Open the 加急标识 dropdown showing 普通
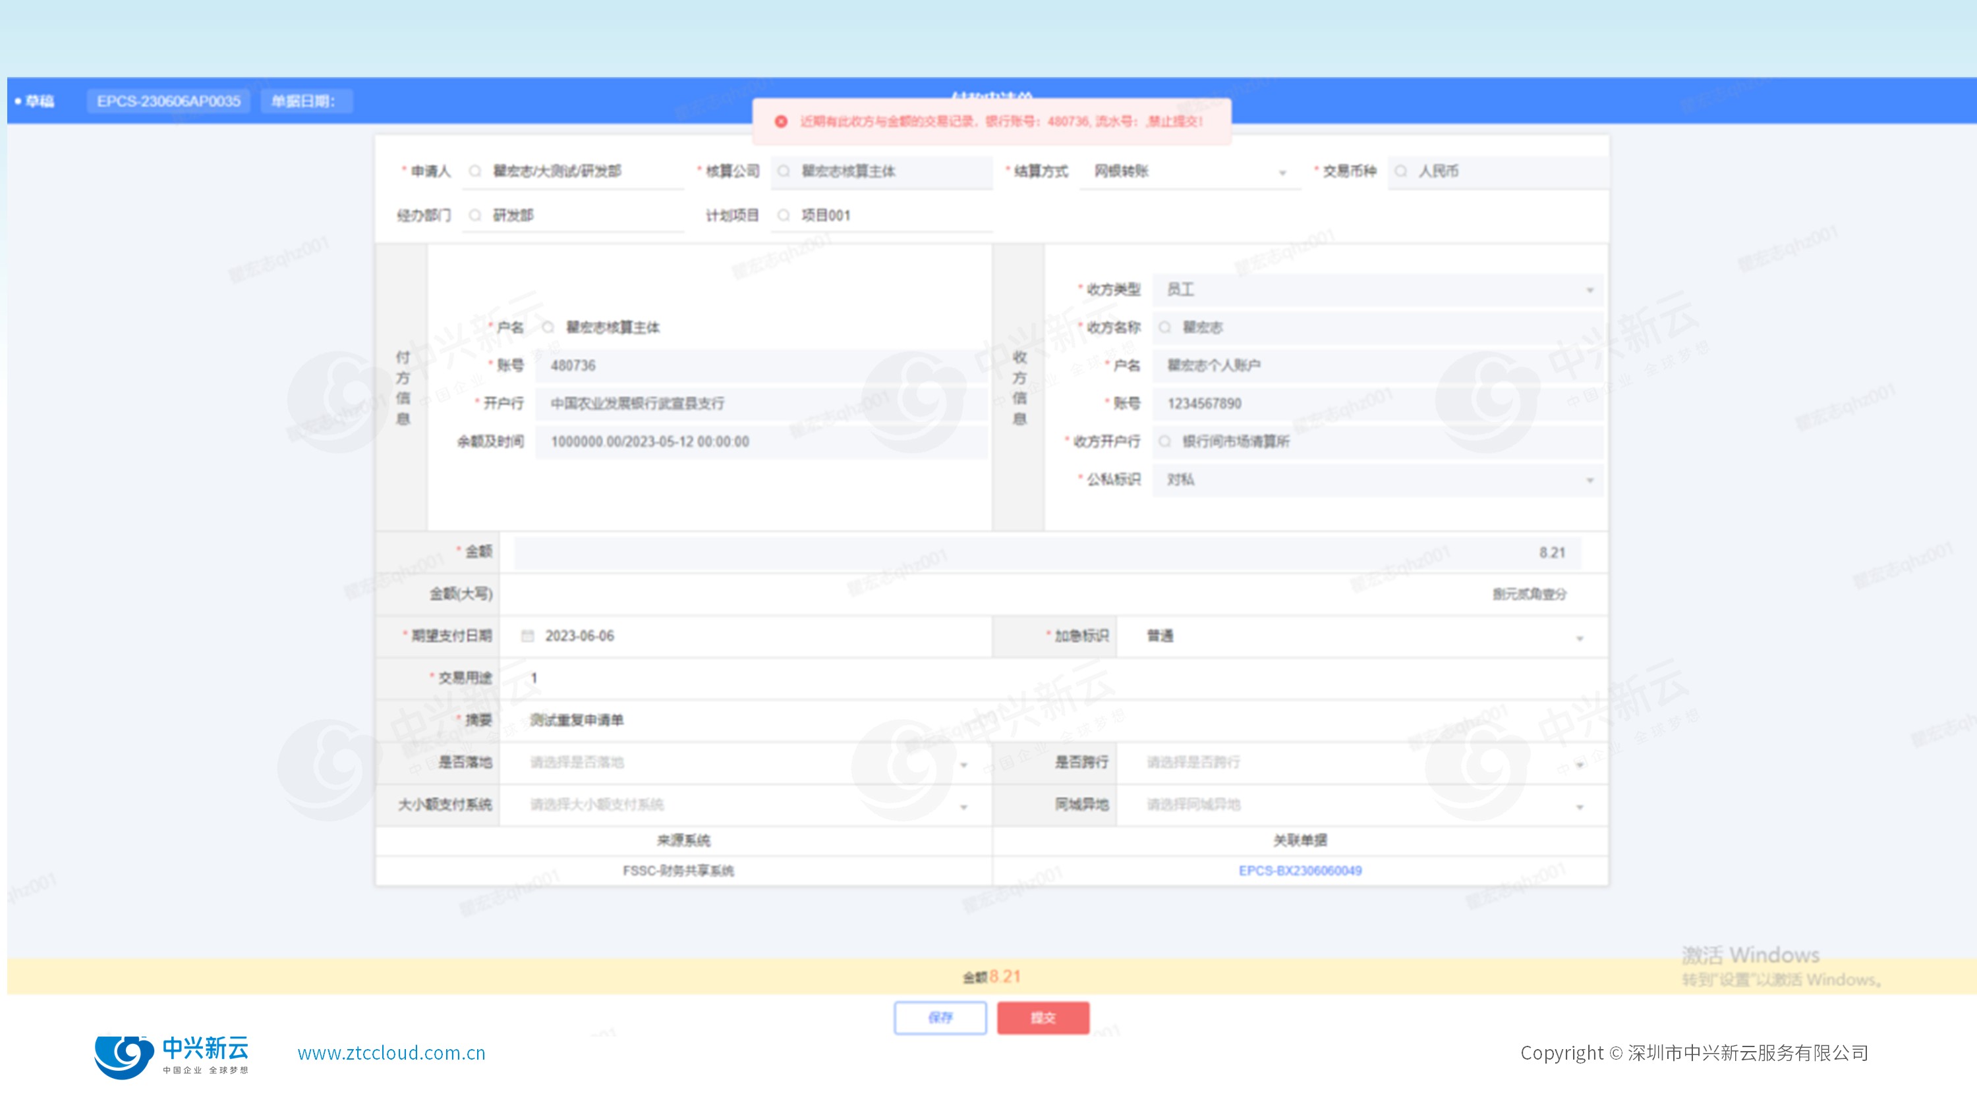The height and width of the screenshot is (1111, 1977). pos(1361,636)
